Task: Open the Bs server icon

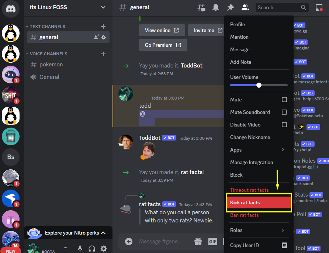Action: tap(10, 157)
